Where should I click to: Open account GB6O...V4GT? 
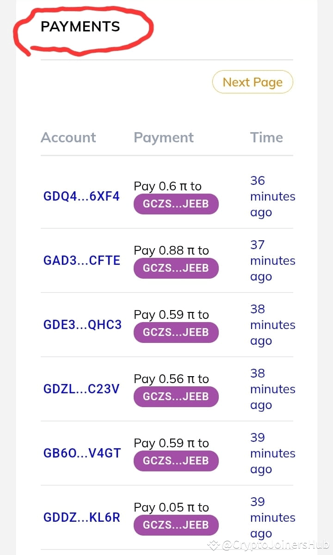(x=82, y=453)
